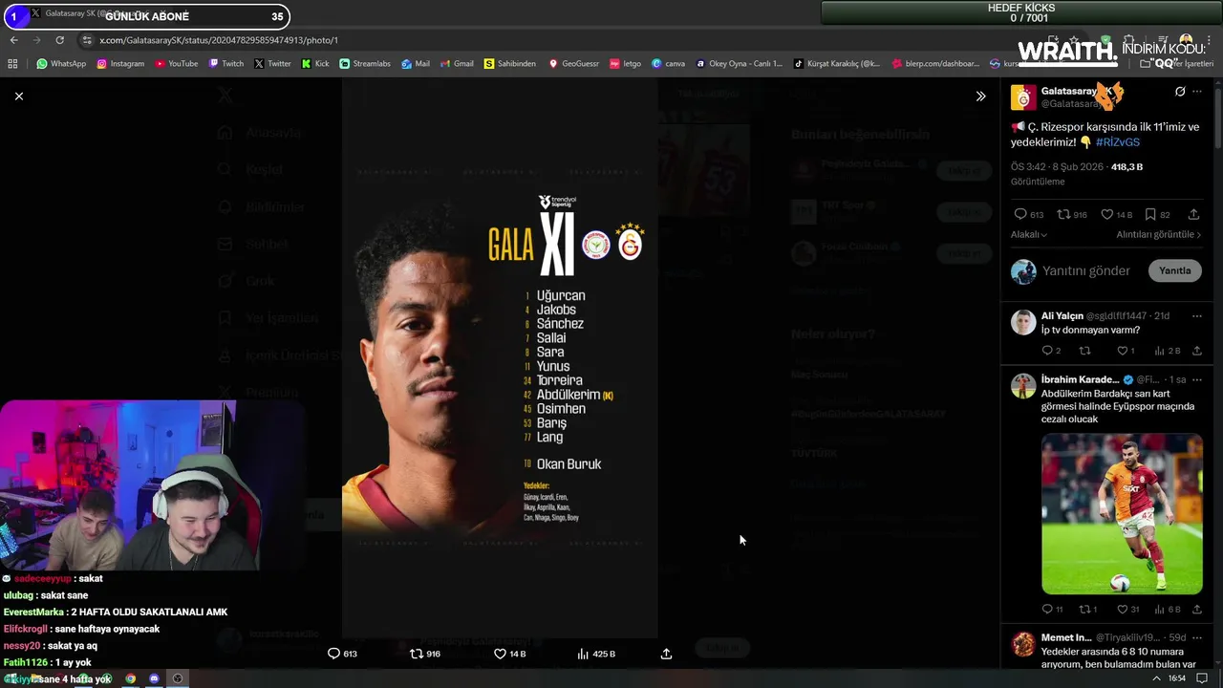Open the #RİZvGS hashtag link
The width and height of the screenshot is (1223, 688).
pos(1118,142)
